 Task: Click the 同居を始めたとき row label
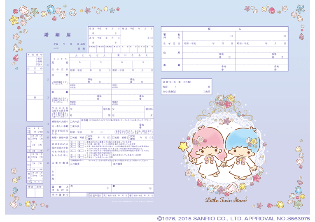coord(60,132)
